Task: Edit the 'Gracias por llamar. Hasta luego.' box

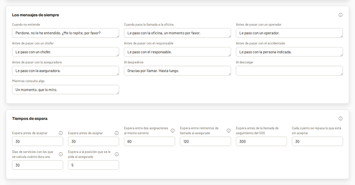Action: coord(177,71)
